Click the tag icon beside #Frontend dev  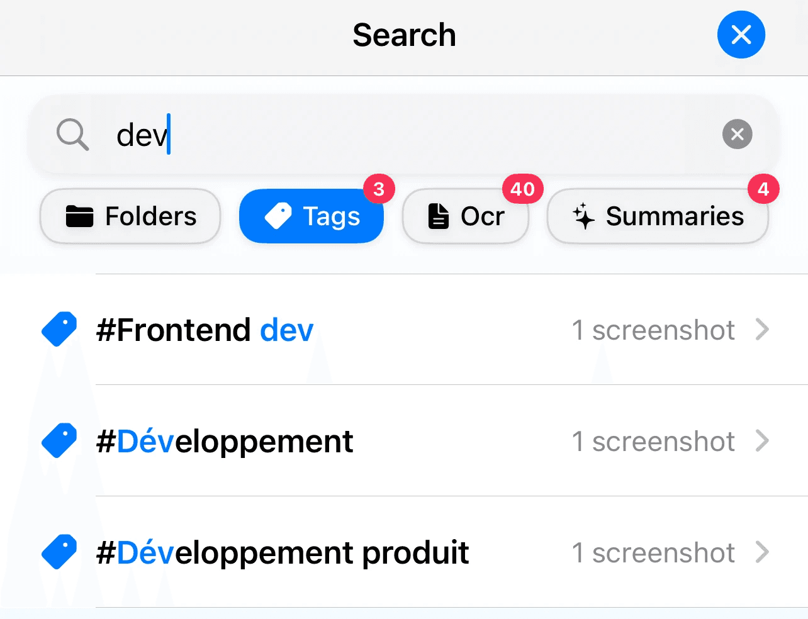click(59, 329)
